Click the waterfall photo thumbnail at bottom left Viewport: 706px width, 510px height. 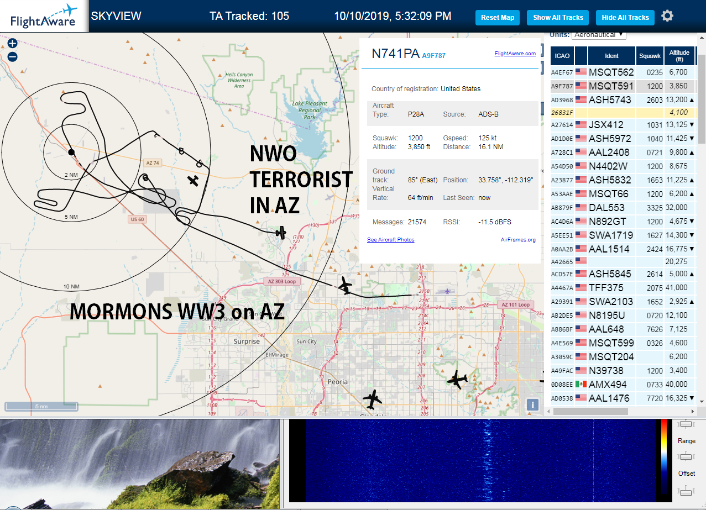139,464
